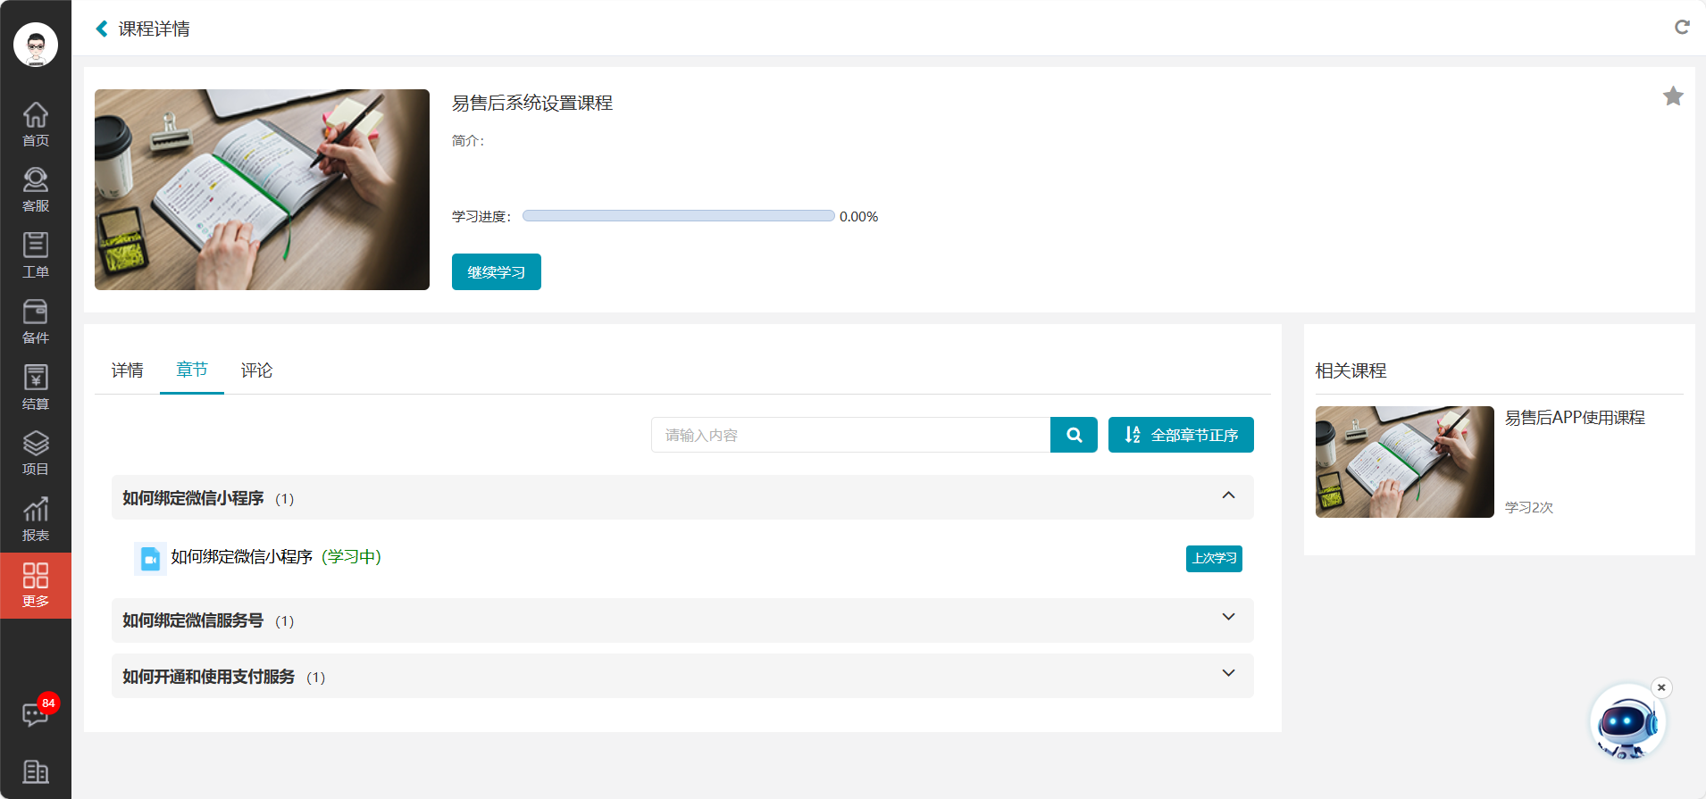This screenshot has width=1706, height=799.
Task: Switch to the 详情 tab
Action: pyautogui.click(x=128, y=370)
